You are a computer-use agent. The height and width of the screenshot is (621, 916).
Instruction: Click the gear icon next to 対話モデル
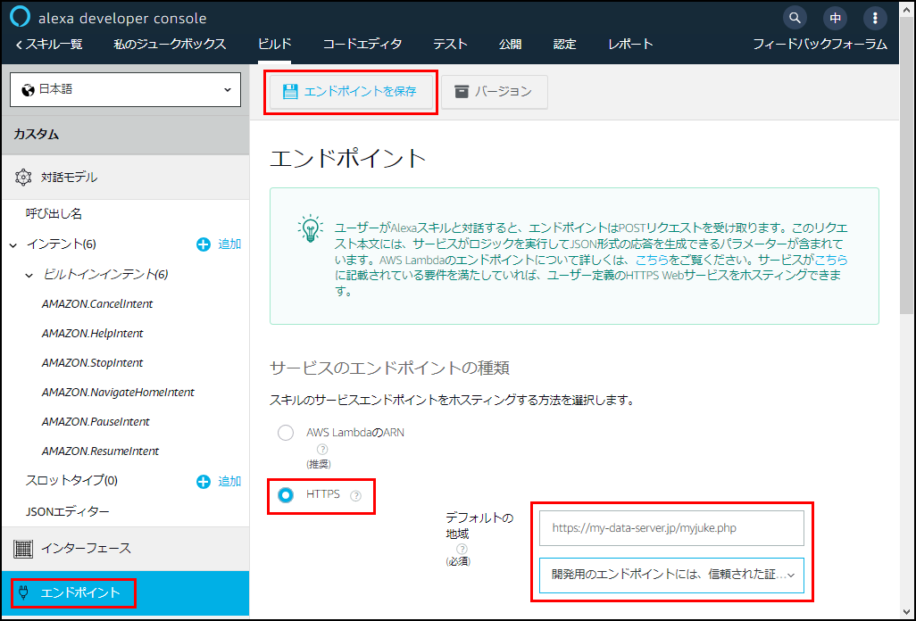click(x=23, y=177)
